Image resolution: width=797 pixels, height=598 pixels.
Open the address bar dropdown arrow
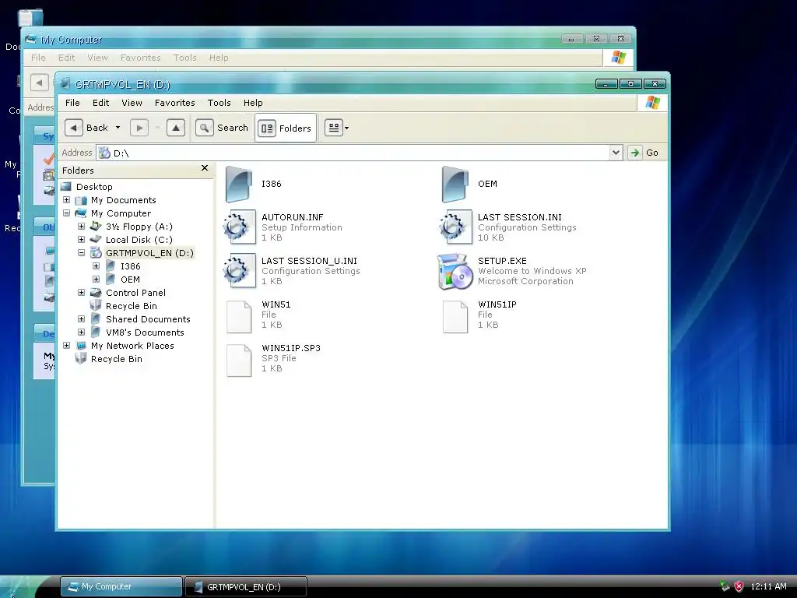coord(616,153)
